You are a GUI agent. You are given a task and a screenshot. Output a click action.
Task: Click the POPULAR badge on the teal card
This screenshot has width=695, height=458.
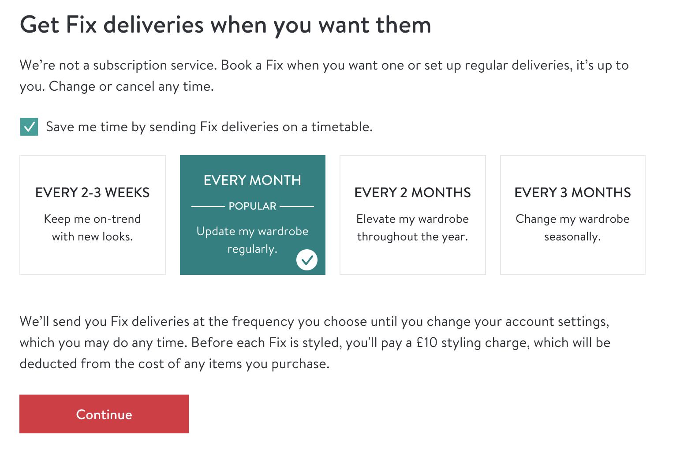coord(252,206)
